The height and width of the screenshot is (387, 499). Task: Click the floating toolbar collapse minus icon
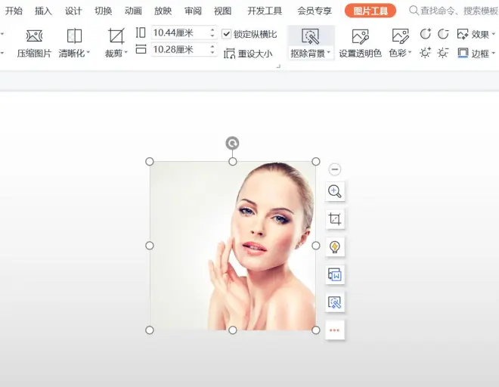point(335,169)
